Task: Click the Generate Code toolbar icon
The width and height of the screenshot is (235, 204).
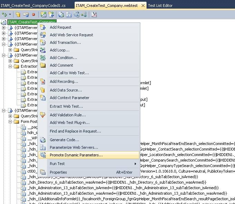Action: click(x=61, y=14)
